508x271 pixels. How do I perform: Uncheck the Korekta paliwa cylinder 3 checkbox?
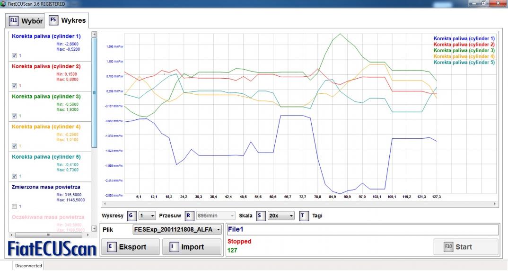coord(14,116)
